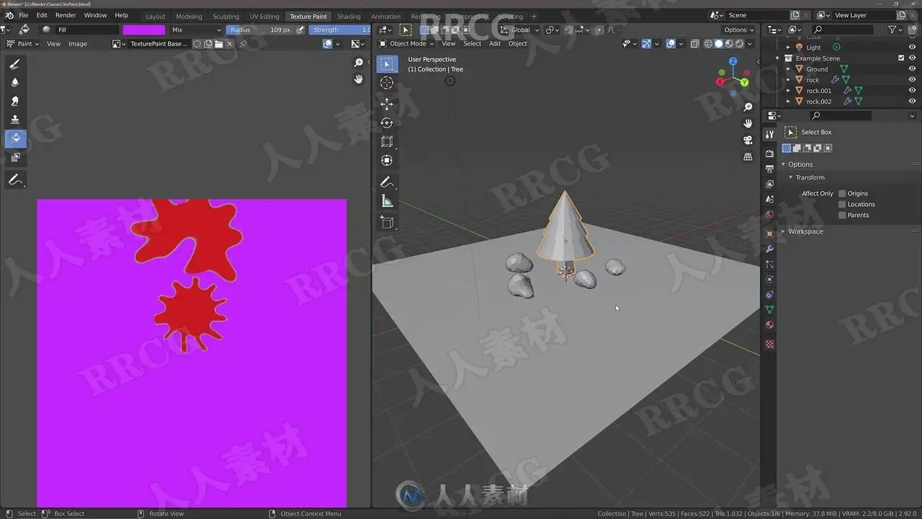The image size is (922, 519).
Task: Activate the Move tool in 3D viewport
Action: pyautogui.click(x=387, y=105)
